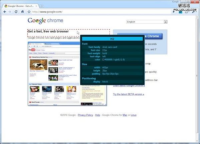Click the Go arrow beside the address bar
The height and width of the screenshot is (144, 200).
pyautogui.click(x=174, y=12)
